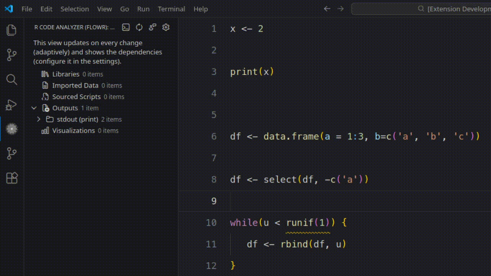This screenshot has height=276, width=491.
Task: Click the Libraries books icon
Action: coord(45,74)
